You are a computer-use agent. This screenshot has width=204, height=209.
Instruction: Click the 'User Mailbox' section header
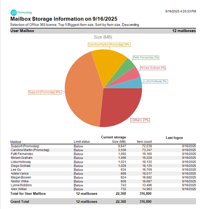pos(22,31)
